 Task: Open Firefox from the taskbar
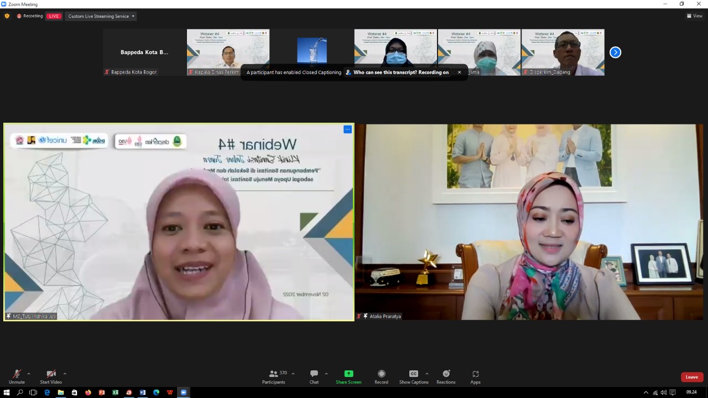coord(88,392)
